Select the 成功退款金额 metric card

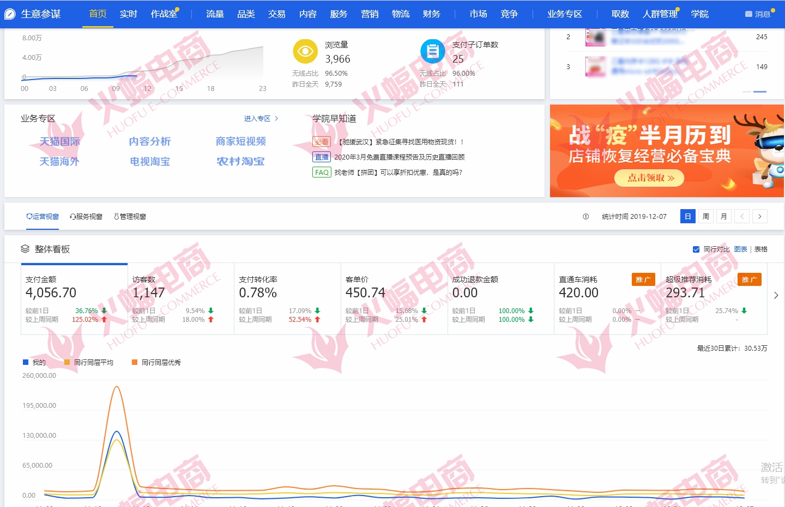(x=501, y=298)
